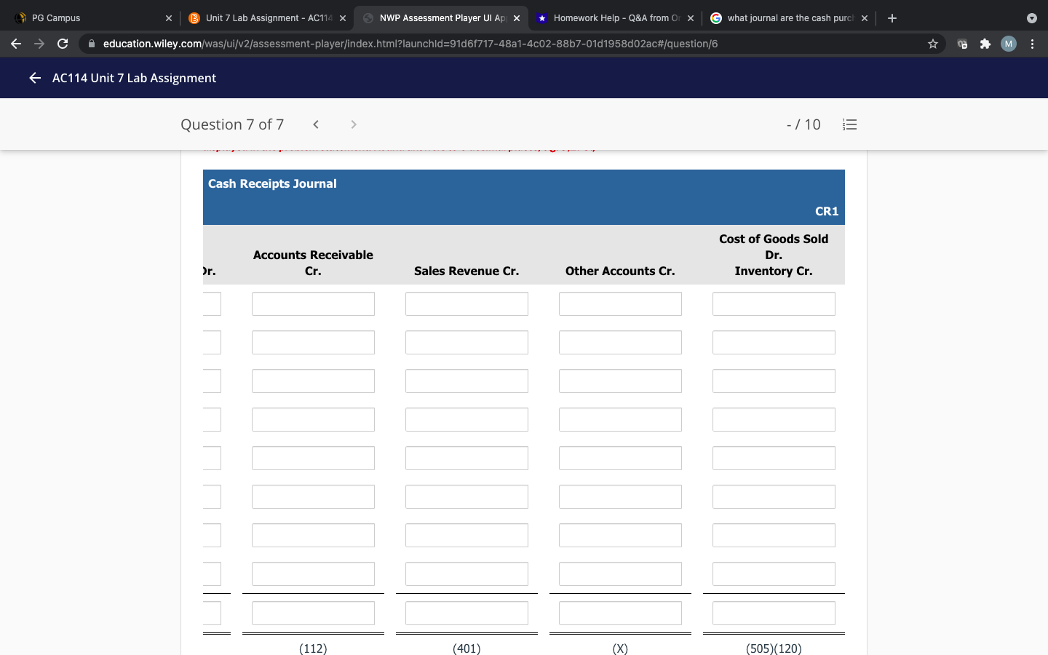Click the installed extension icon next to the star
1048x655 pixels.
(x=962, y=44)
